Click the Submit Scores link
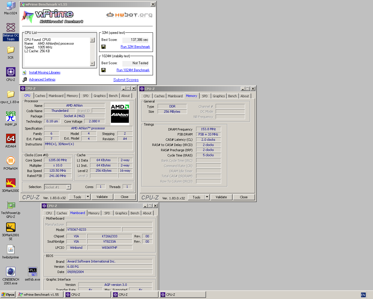The height and width of the screenshot is (299, 373). 126,80
